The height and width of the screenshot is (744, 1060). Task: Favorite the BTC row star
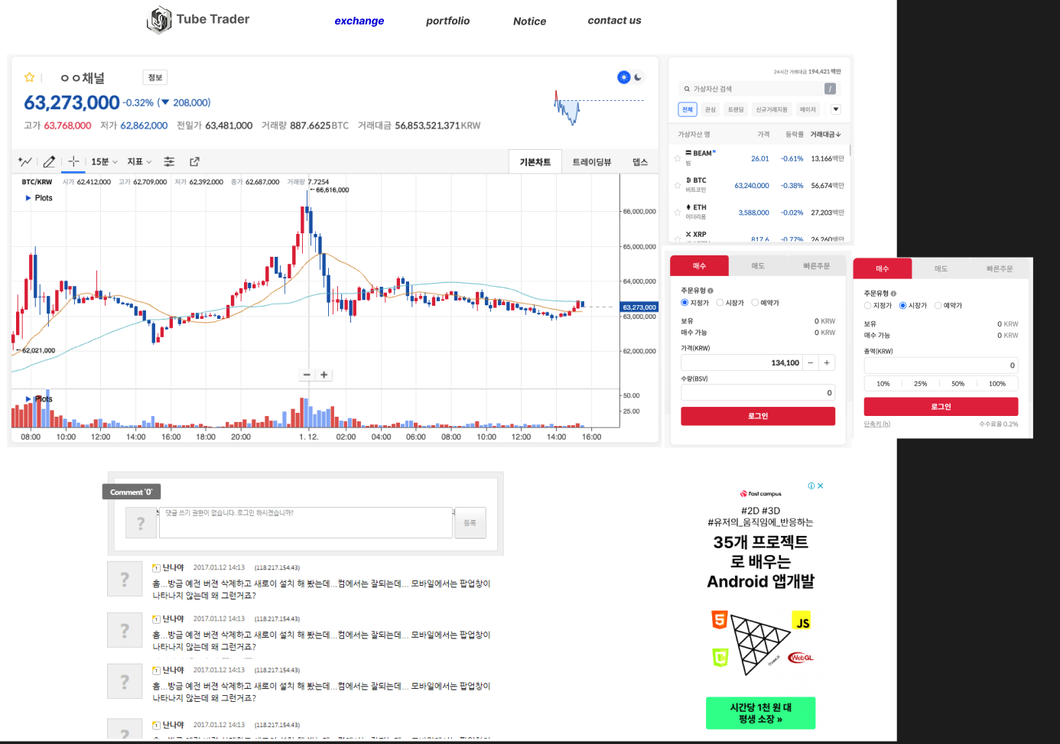(678, 185)
